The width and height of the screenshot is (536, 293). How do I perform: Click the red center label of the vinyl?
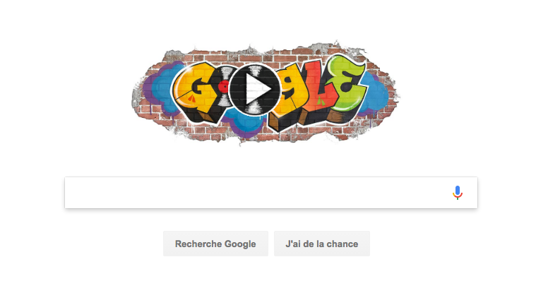(224, 87)
